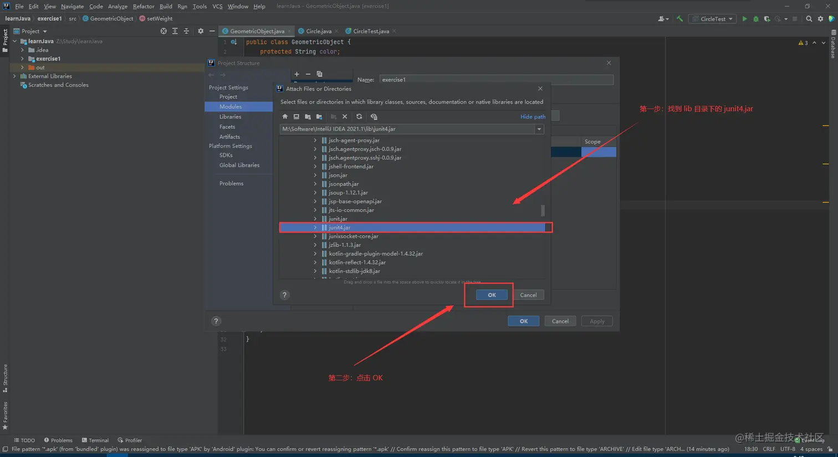Screen dimensions: 838x457
Task: Expand the exercise1 folder in Project tree
Action: pyautogui.click(x=23, y=59)
